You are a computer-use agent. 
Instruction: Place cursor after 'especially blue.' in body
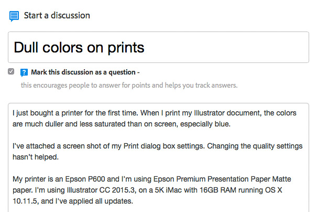(x=231, y=124)
